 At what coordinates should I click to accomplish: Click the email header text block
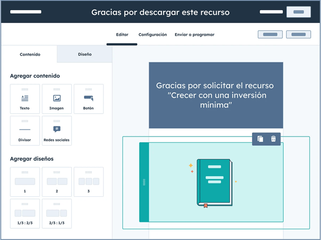pos(216,95)
